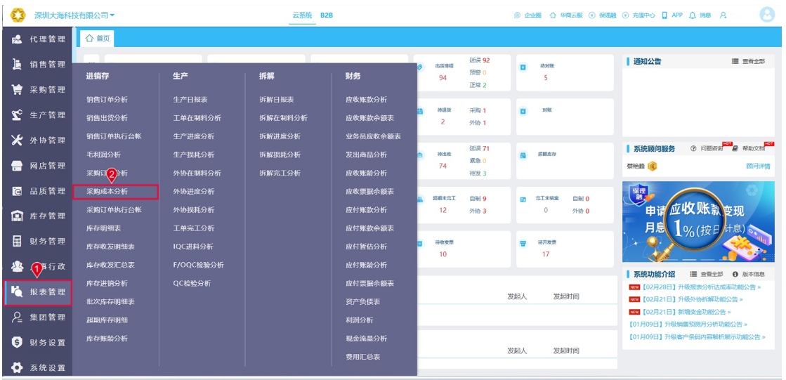Screen dimensions: 786x380
Task: Open the profile avatar
Action: point(767,15)
